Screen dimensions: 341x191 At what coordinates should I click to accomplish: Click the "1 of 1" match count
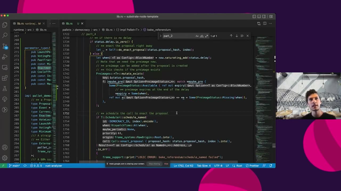(x=214, y=36)
